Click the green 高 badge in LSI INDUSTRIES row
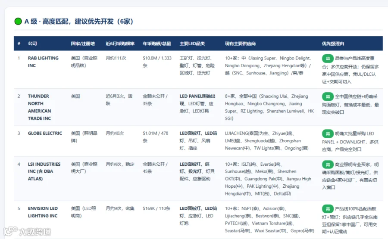 click(328, 165)
